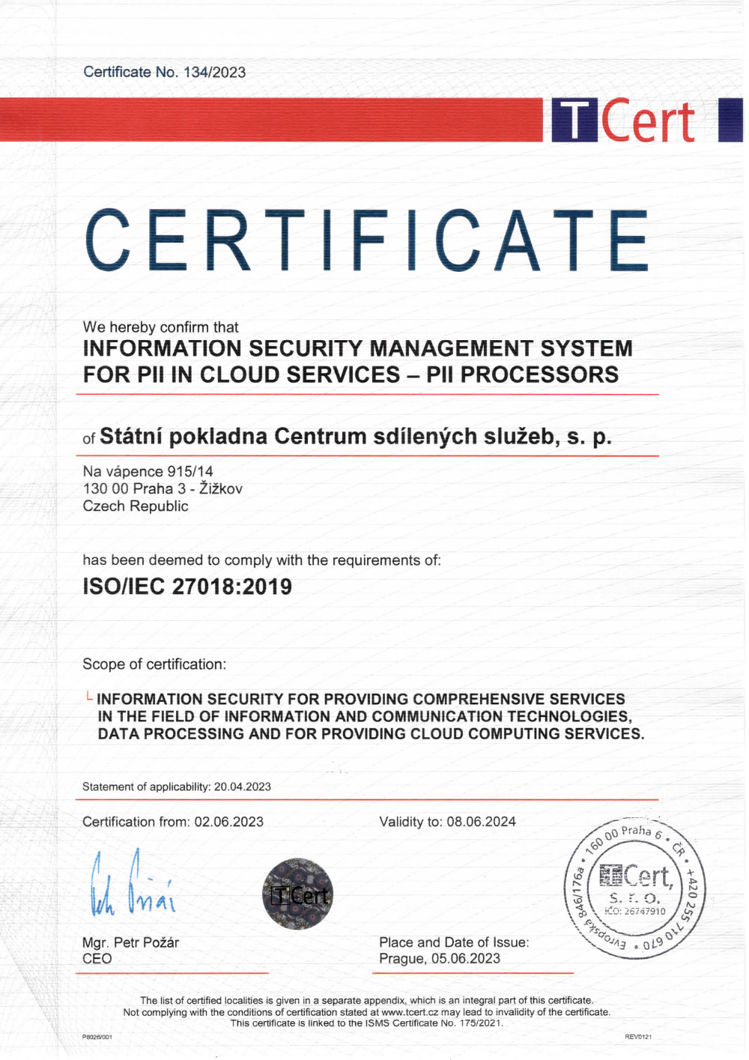Screen dimensions: 749x1060
Task: Click 'Validity to: 08.06.2024'
Action: [448, 822]
